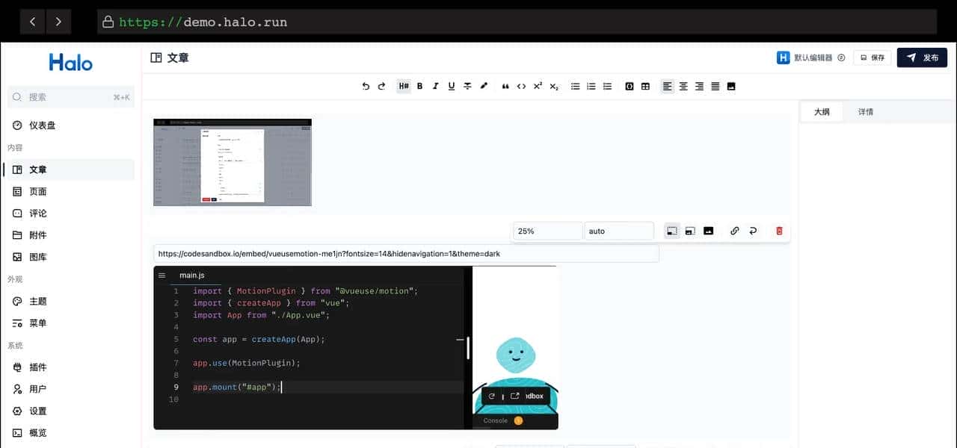This screenshot has width=957, height=448.
Task: Open the H# heading level dropdown
Action: pyautogui.click(x=404, y=87)
